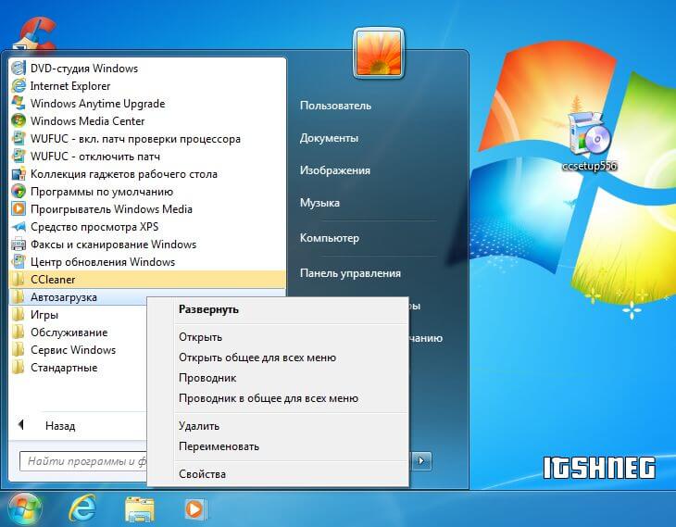Click the text WUFUC - отключить патч
This screenshot has width=676, height=527.
click(94, 157)
